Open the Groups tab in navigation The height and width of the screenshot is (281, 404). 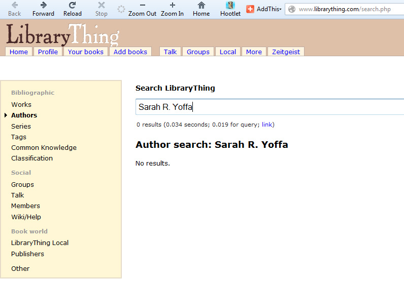coord(198,52)
